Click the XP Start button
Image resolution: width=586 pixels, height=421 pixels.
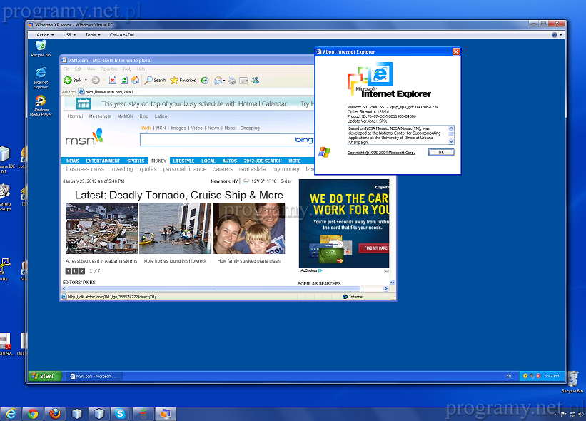pos(44,375)
